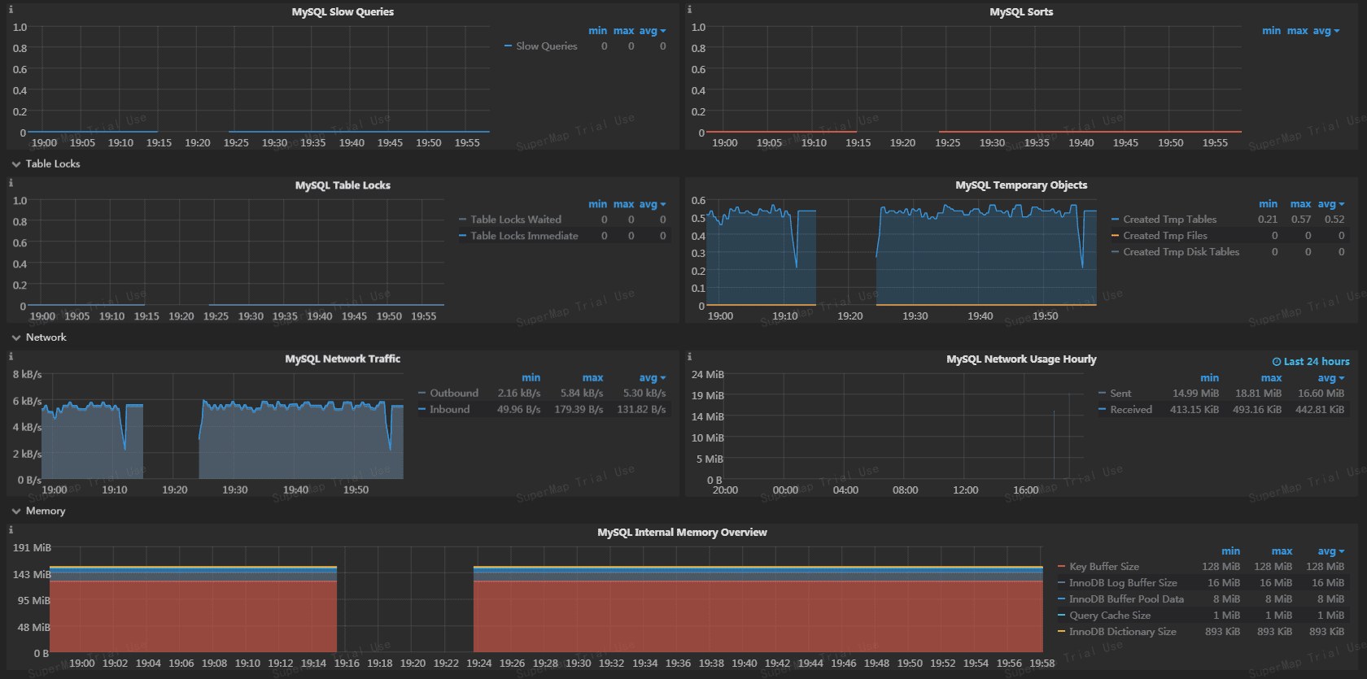Toggle Table Locks Immediate series

click(524, 236)
